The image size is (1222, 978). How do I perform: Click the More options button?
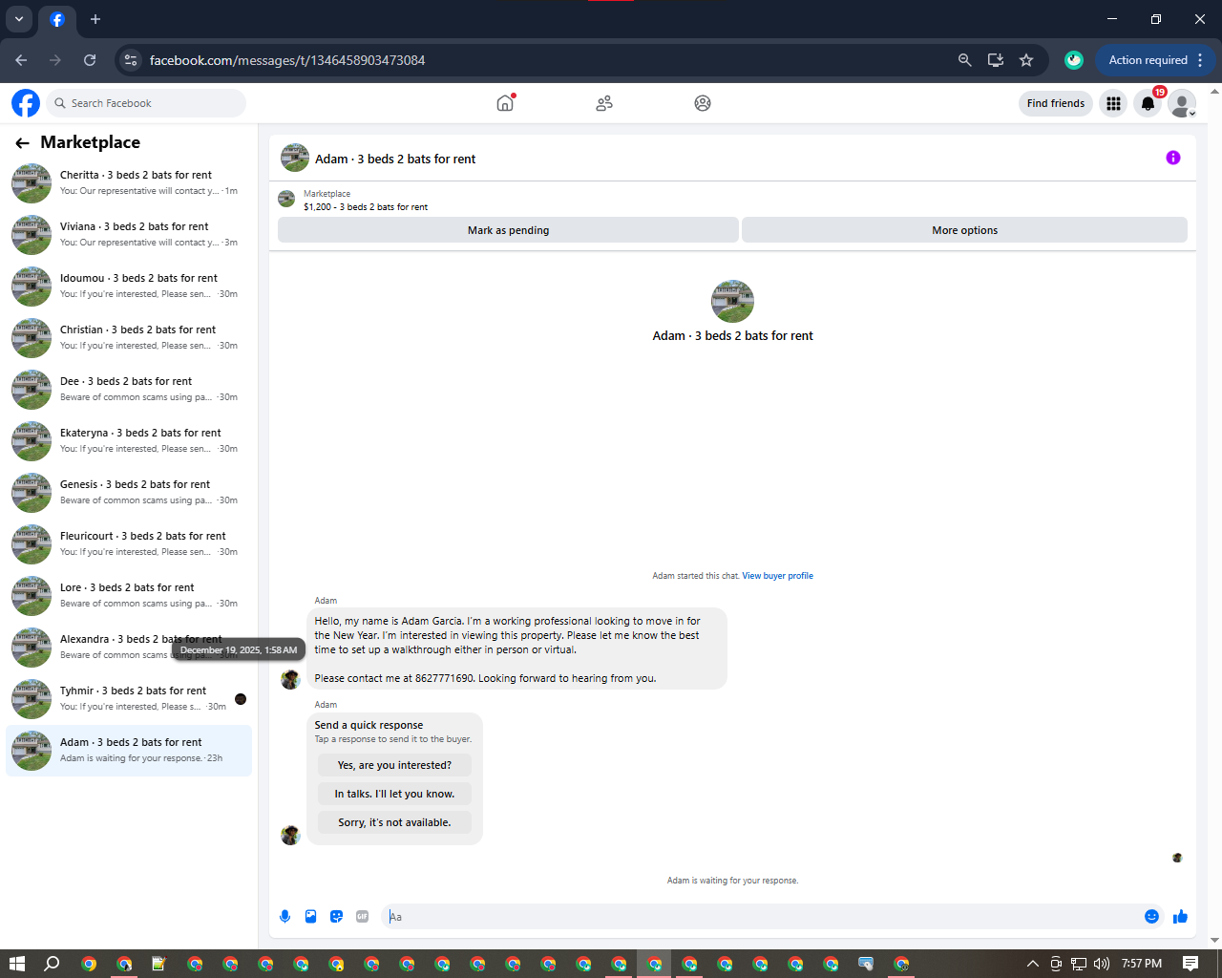tap(964, 230)
